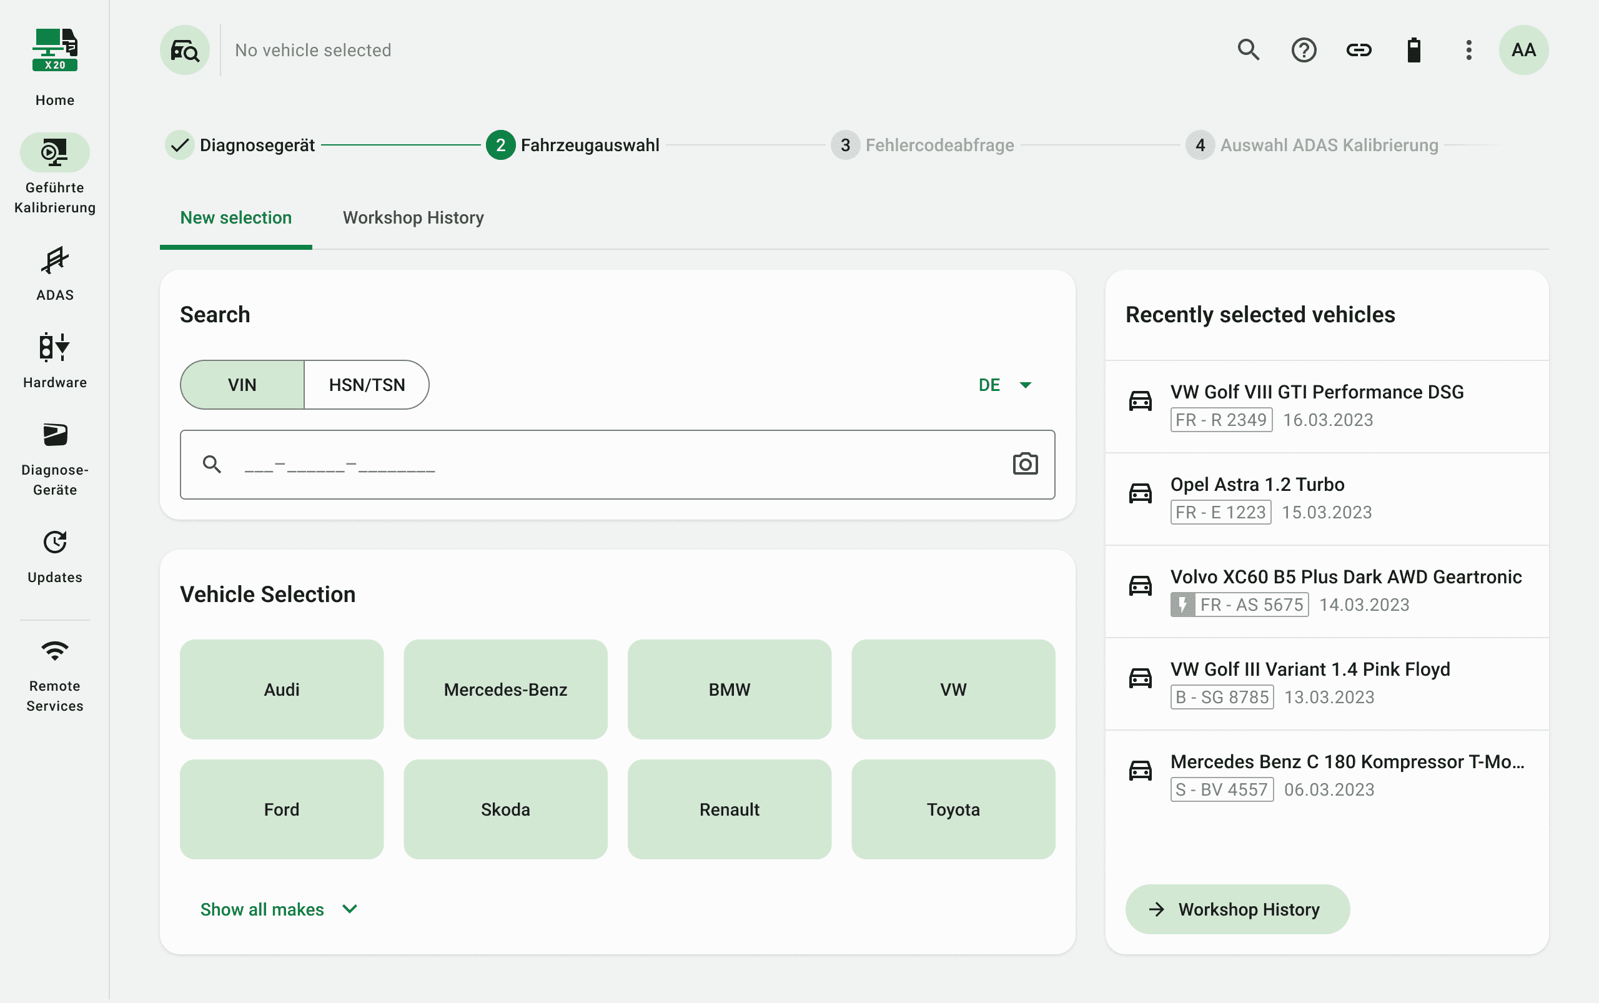
Task: Click the Workshop History arrow button
Action: click(x=1237, y=909)
